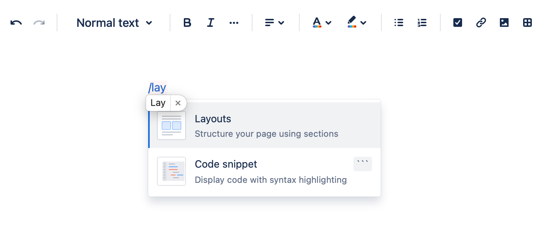Screen dimensions: 542x238
Task: Insert a bullet list
Action: pyautogui.click(x=399, y=23)
